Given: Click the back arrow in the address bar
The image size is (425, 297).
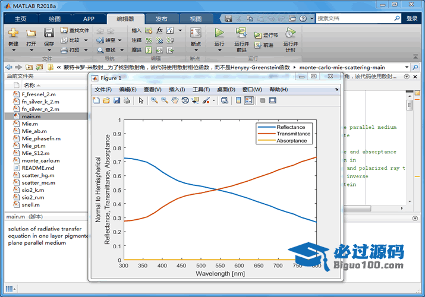Looking at the screenshot, I should [x=9, y=67].
